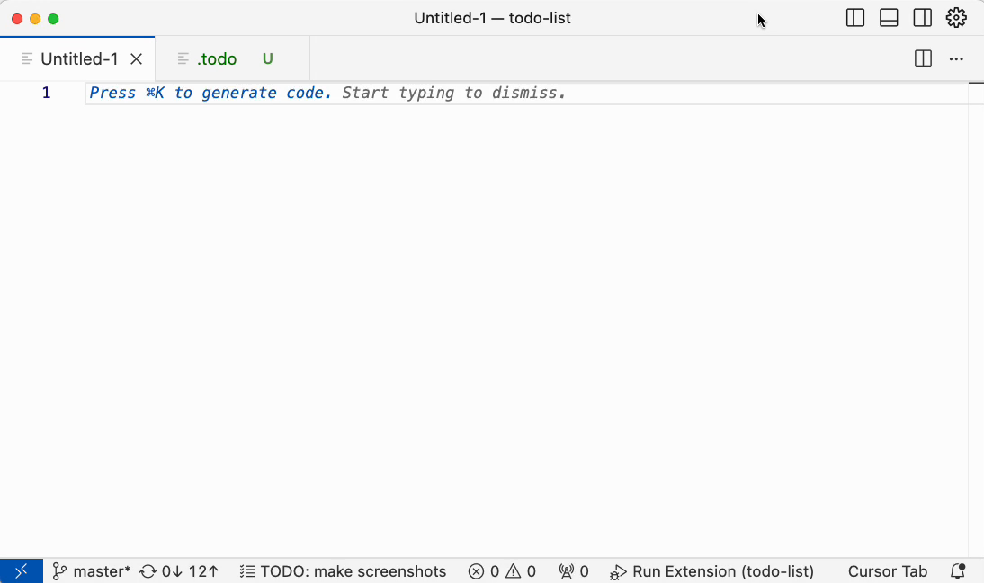Screen dimensions: 984x583
Task: Switch to the Untitled-1 tab
Action: pyautogui.click(x=78, y=59)
